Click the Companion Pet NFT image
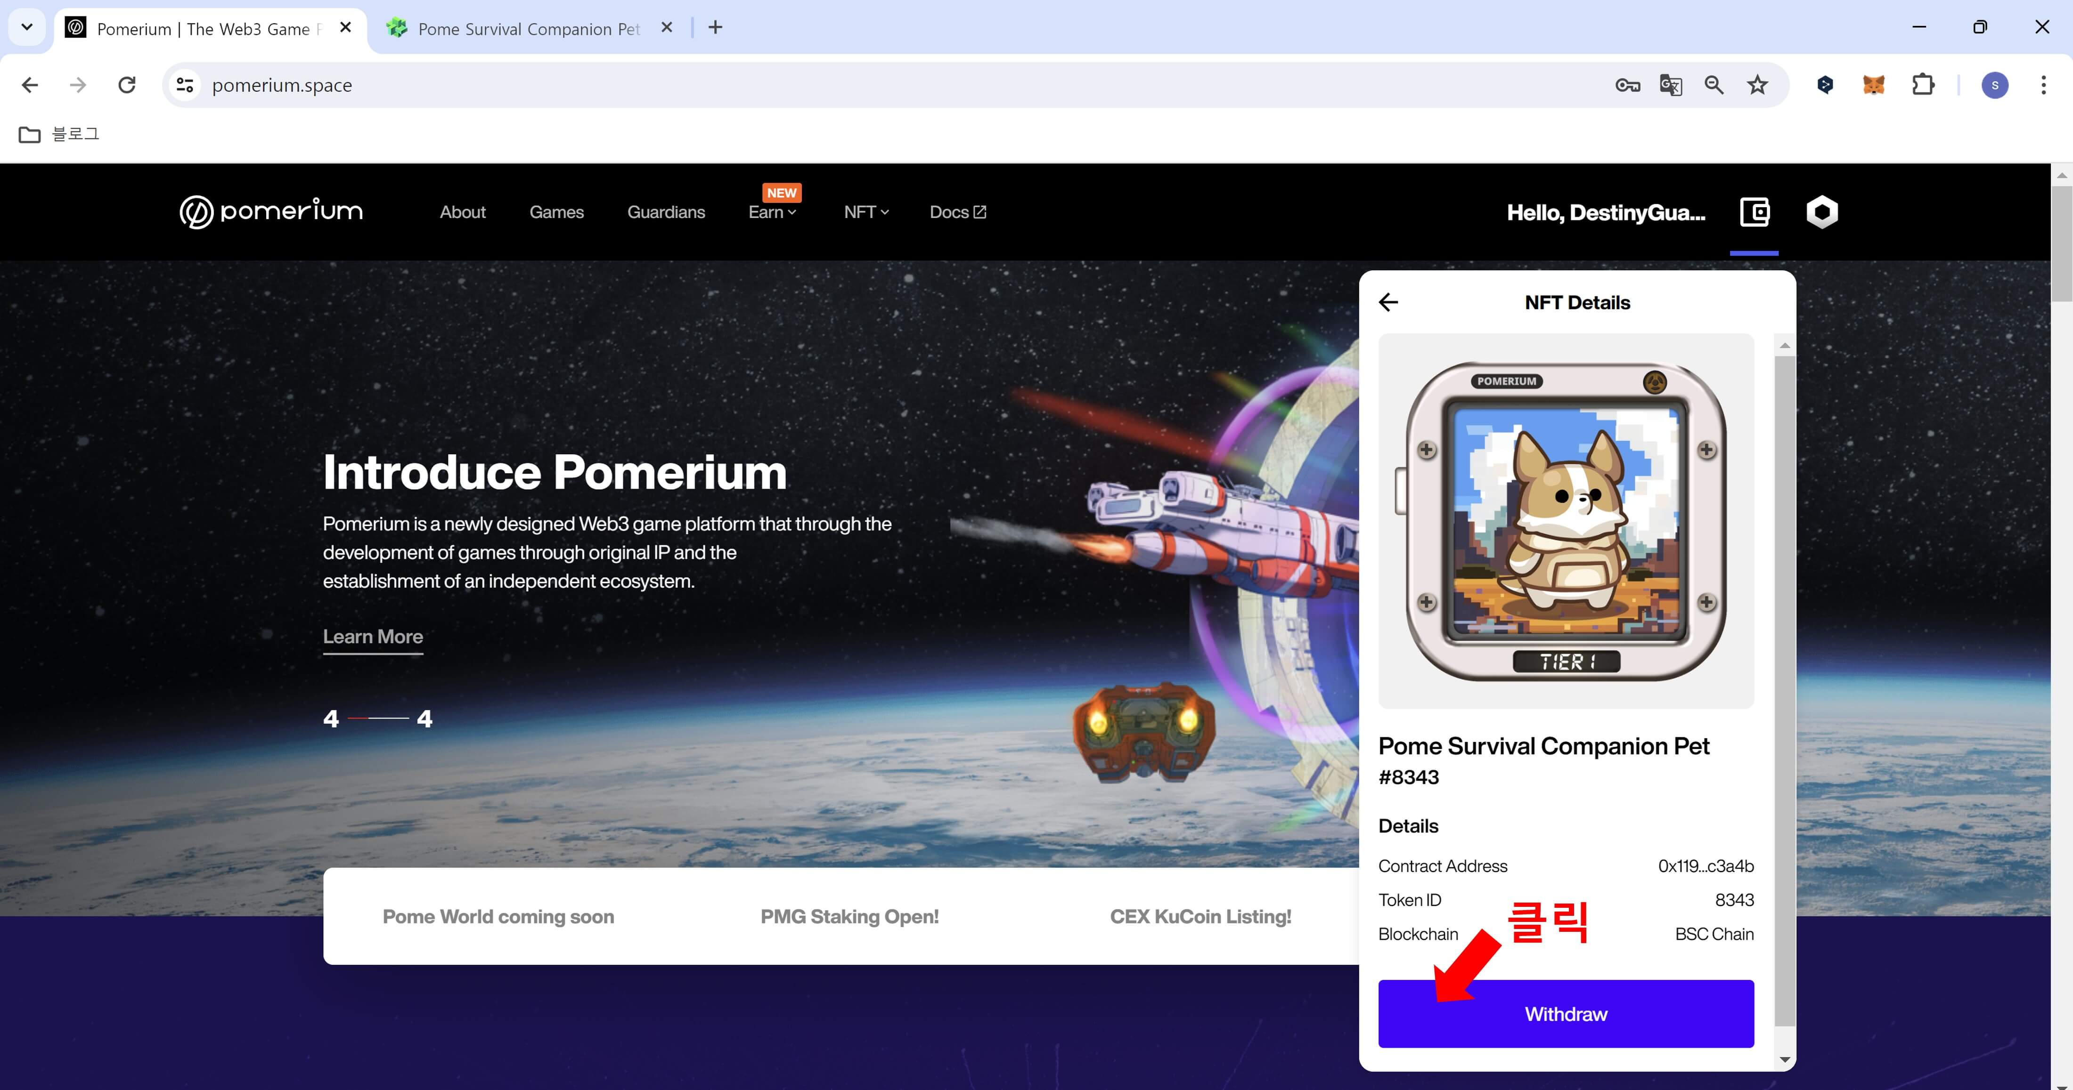2073x1090 pixels. (x=1565, y=521)
